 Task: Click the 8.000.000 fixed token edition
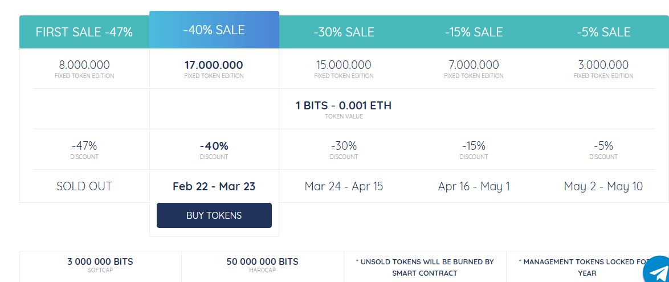click(x=84, y=66)
